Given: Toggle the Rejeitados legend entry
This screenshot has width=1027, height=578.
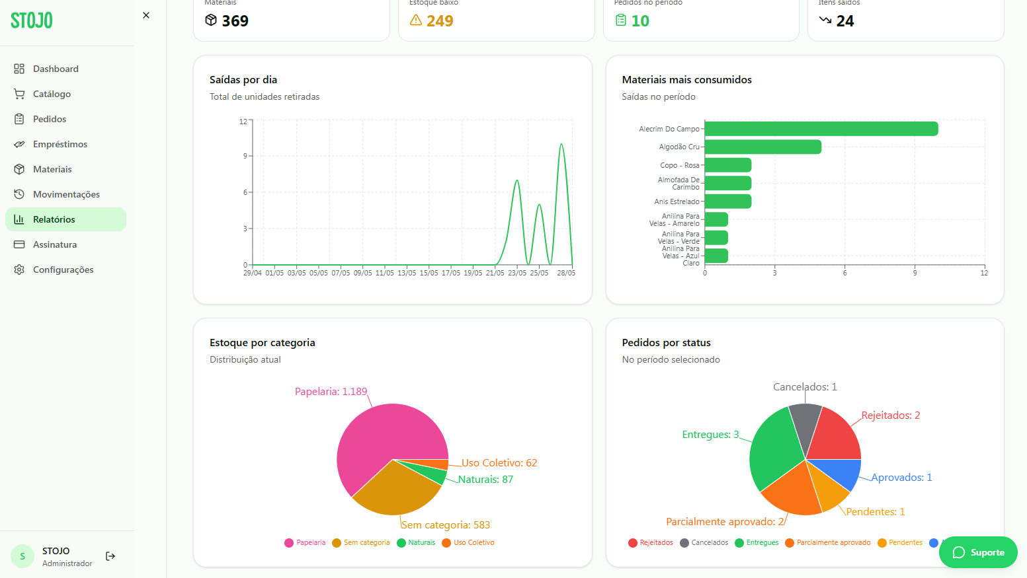Looking at the screenshot, I should [x=651, y=543].
